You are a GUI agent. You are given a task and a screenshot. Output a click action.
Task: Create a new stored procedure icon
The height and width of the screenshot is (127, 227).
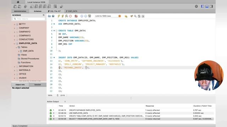[x=45, y=6]
